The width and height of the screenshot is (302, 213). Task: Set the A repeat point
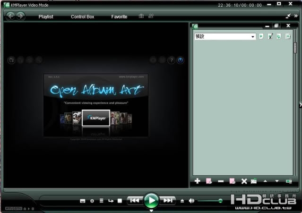pos(25,209)
